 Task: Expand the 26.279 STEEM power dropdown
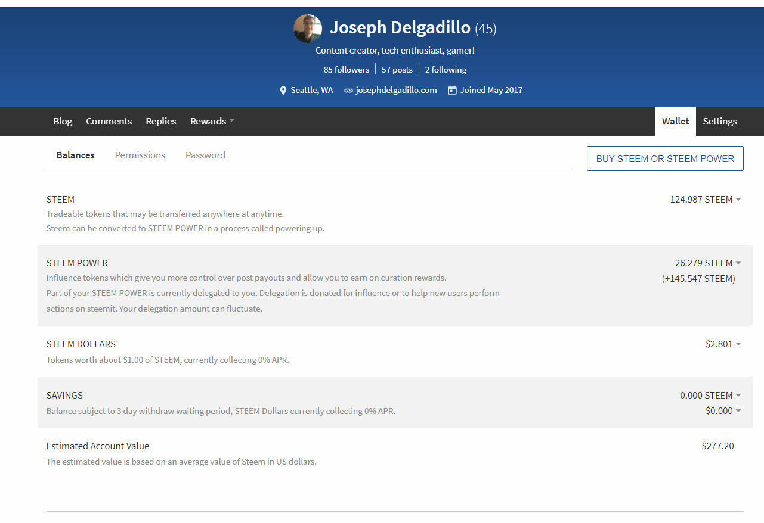(x=708, y=263)
